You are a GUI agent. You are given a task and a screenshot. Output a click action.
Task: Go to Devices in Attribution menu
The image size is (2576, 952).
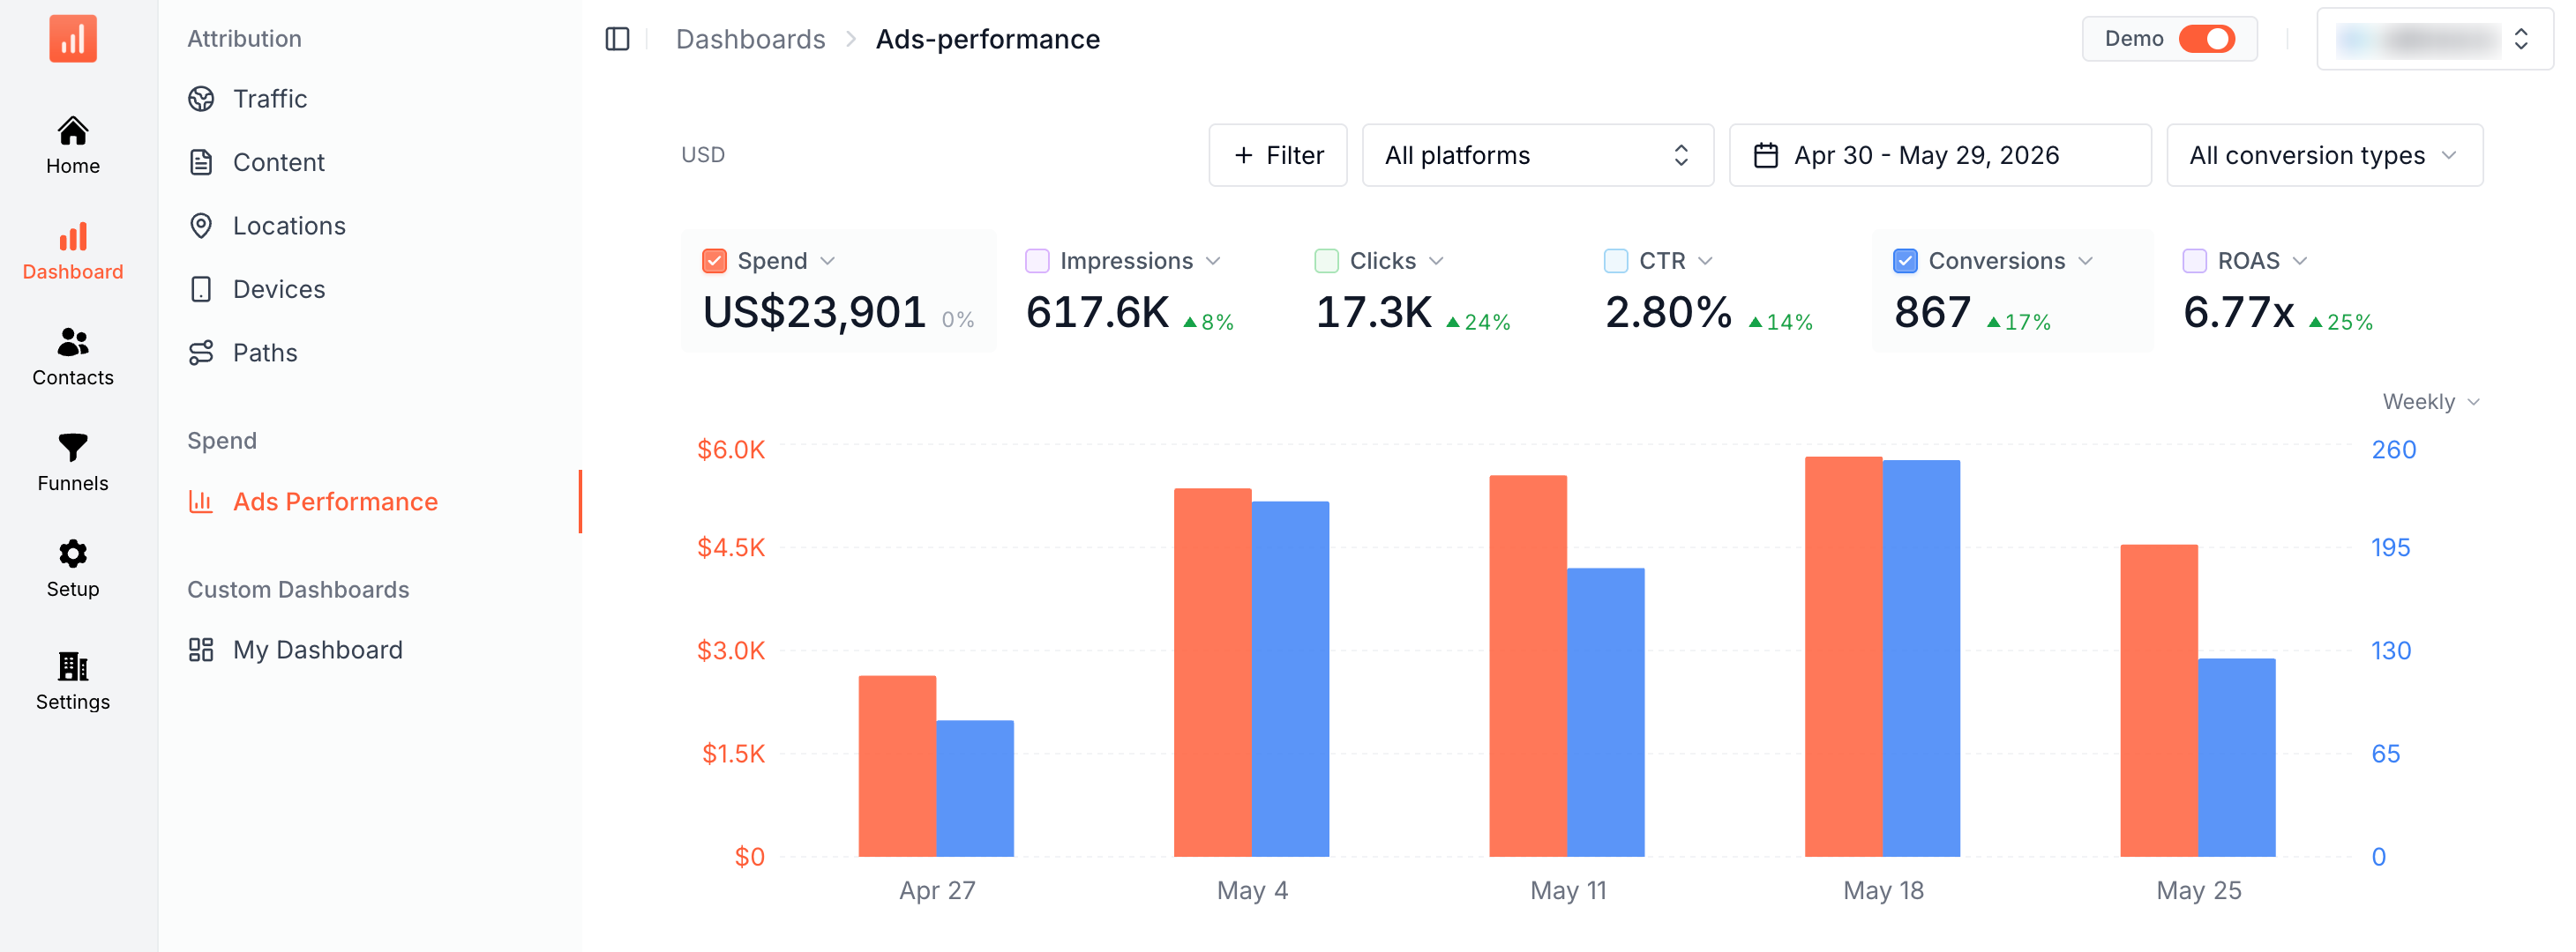point(279,289)
